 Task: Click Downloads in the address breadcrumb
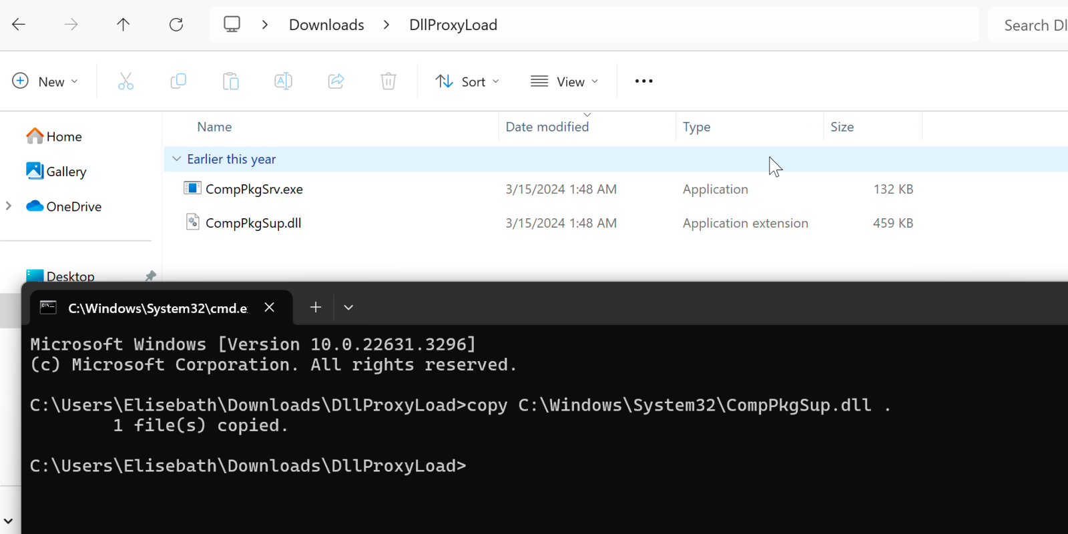point(326,25)
